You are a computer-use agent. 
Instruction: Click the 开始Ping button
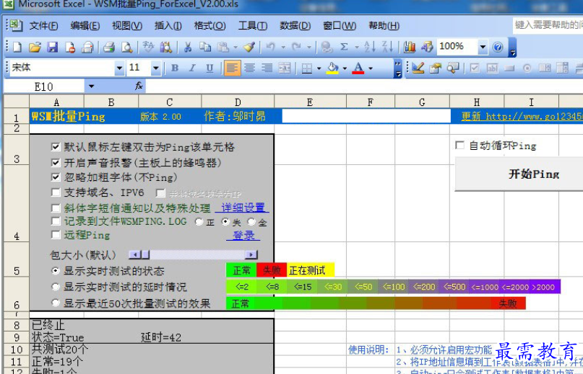coord(519,174)
